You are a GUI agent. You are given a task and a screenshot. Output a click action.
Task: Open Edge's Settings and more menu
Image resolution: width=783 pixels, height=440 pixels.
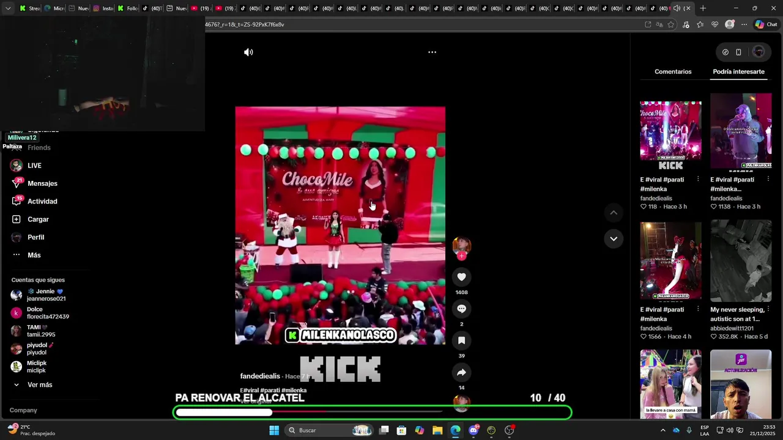click(744, 24)
